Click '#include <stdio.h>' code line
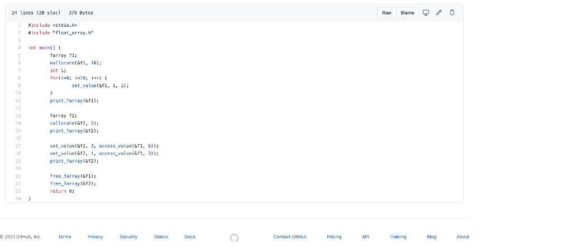The height and width of the screenshot is (247, 572). (x=53, y=25)
